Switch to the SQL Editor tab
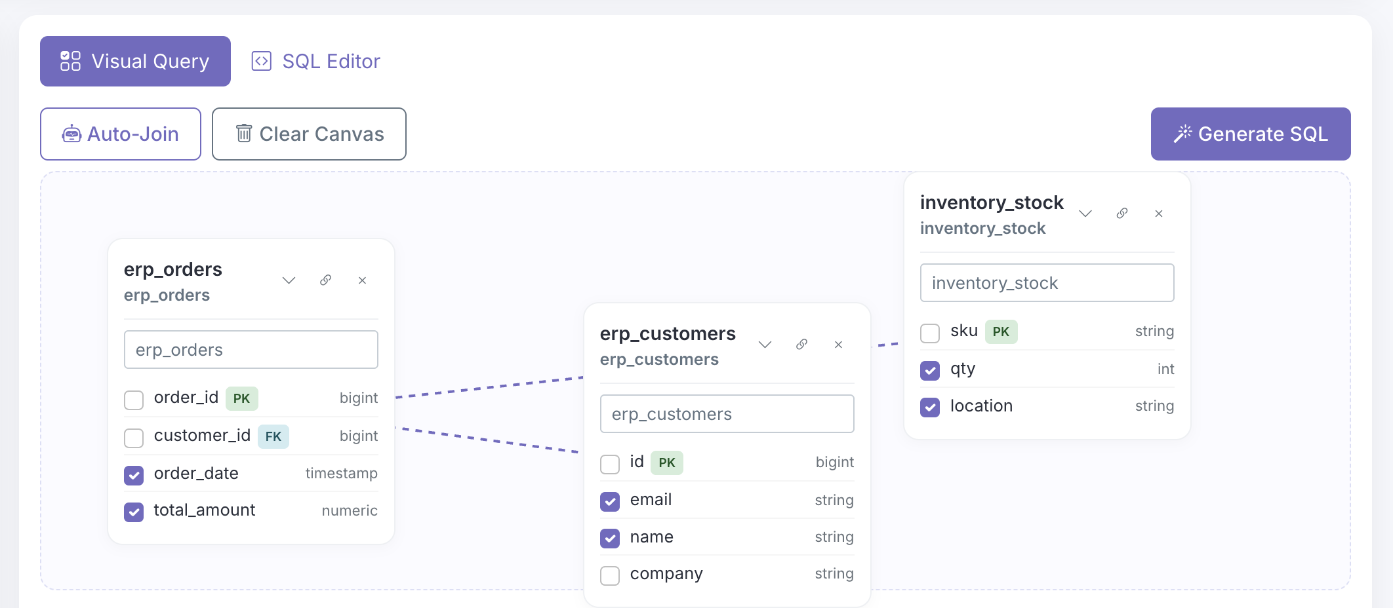The height and width of the screenshot is (608, 1393). pos(331,60)
